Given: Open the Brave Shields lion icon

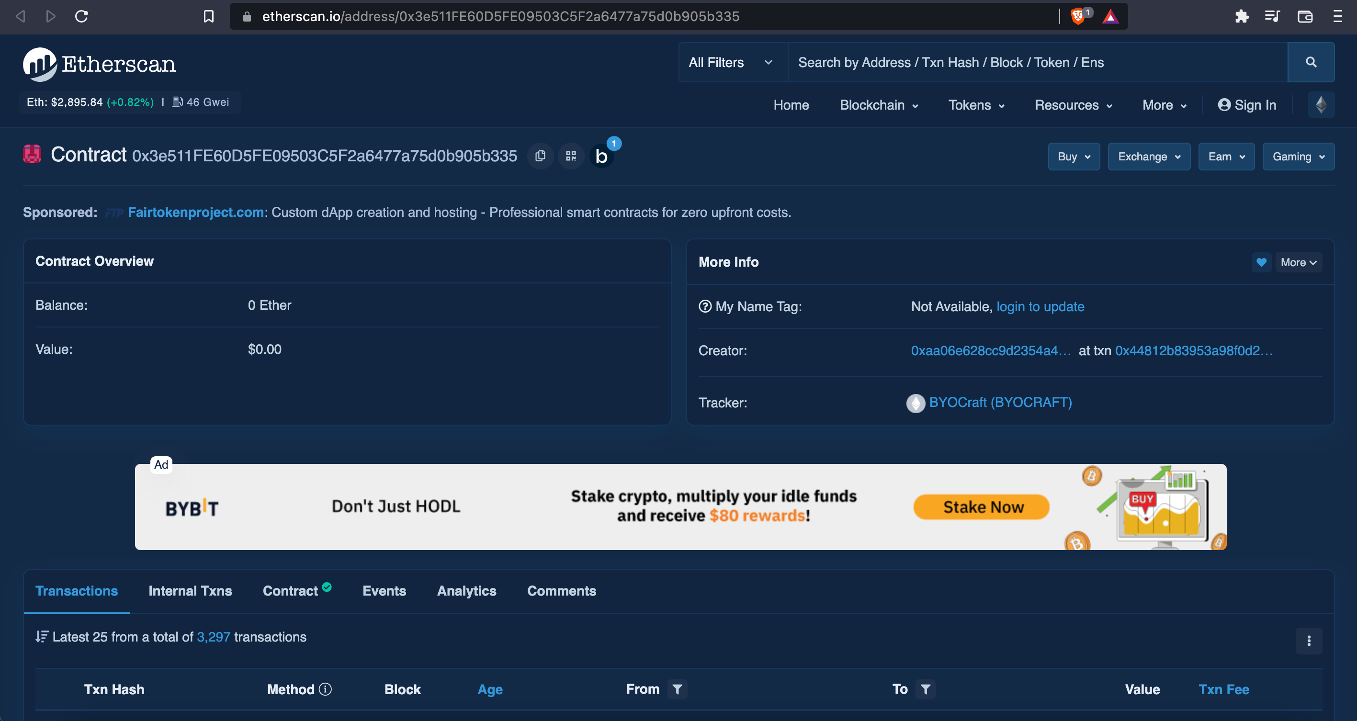Looking at the screenshot, I should (1078, 16).
